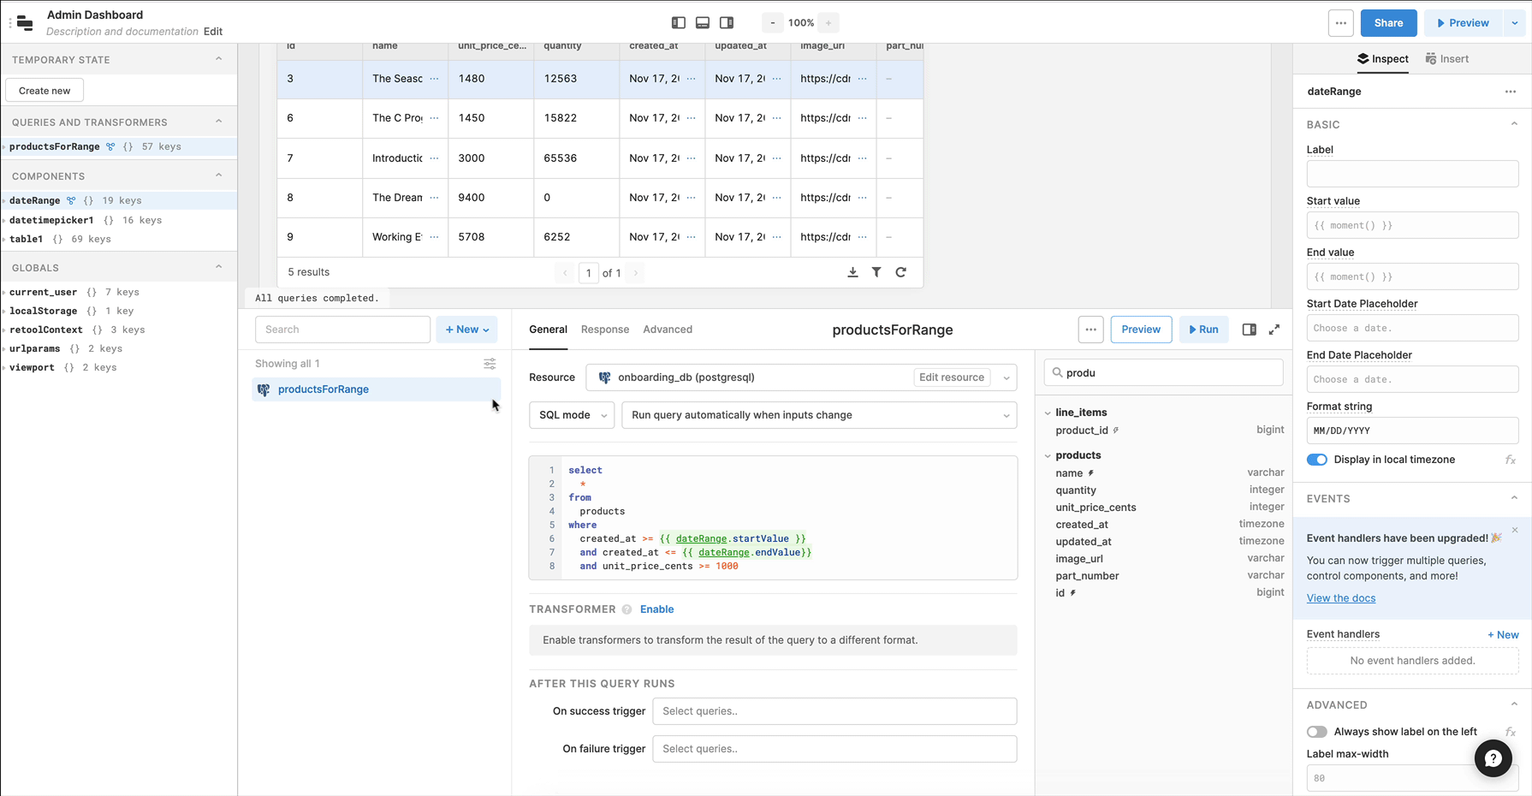1532x796 pixels.
Task: Switch to the Inspect tab
Action: click(x=1383, y=59)
